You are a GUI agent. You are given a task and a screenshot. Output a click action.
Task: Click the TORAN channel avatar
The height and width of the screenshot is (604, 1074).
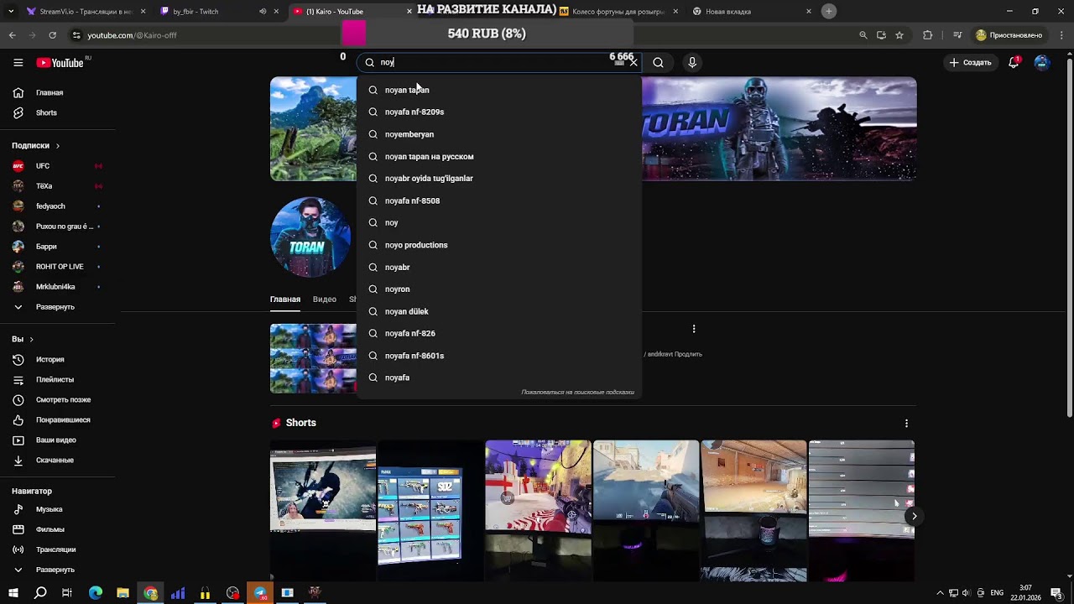[311, 237]
